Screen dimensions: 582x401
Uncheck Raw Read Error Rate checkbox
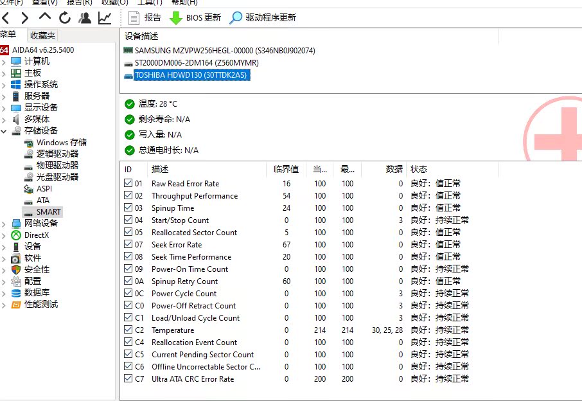coord(128,183)
